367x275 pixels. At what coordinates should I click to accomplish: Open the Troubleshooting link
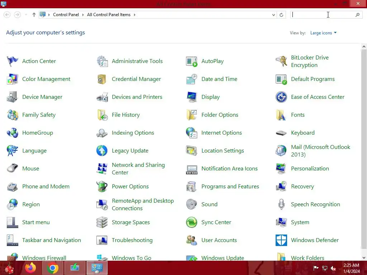[132, 240]
